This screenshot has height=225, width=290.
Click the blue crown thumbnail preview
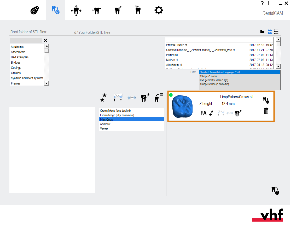click(x=182, y=106)
